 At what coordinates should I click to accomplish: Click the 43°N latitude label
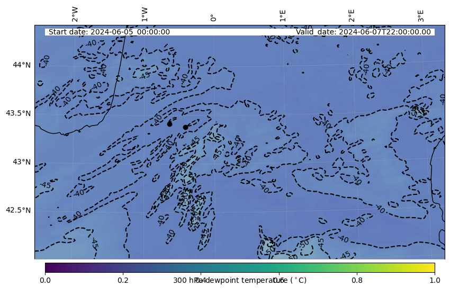pyautogui.click(x=22, y=162)
